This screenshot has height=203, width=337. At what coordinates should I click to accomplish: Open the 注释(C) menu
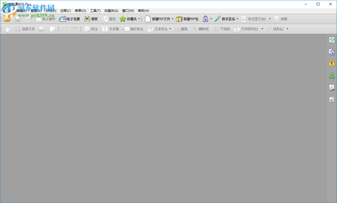(65, 11)
